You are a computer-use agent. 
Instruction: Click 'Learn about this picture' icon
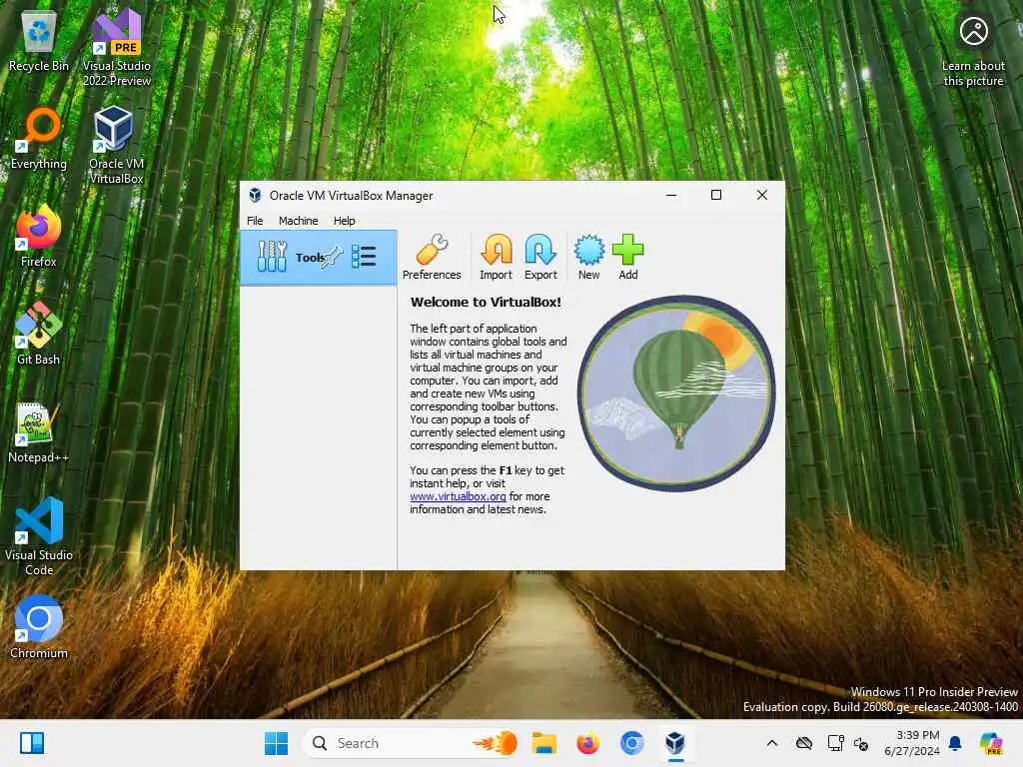click(973, 50)
